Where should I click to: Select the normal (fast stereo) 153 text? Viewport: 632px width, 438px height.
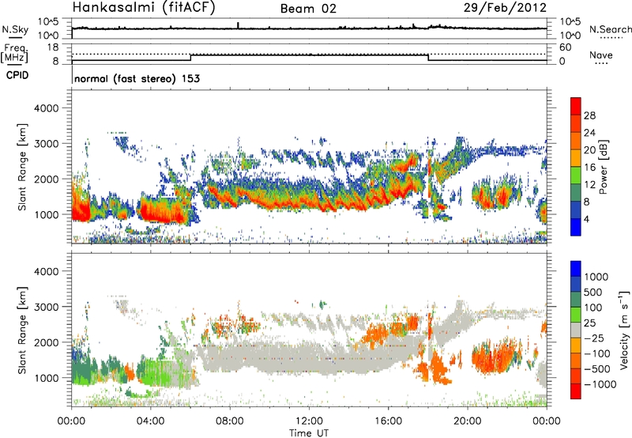137,78
